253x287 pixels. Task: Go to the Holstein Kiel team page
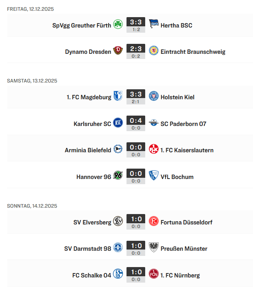(177, 97)
